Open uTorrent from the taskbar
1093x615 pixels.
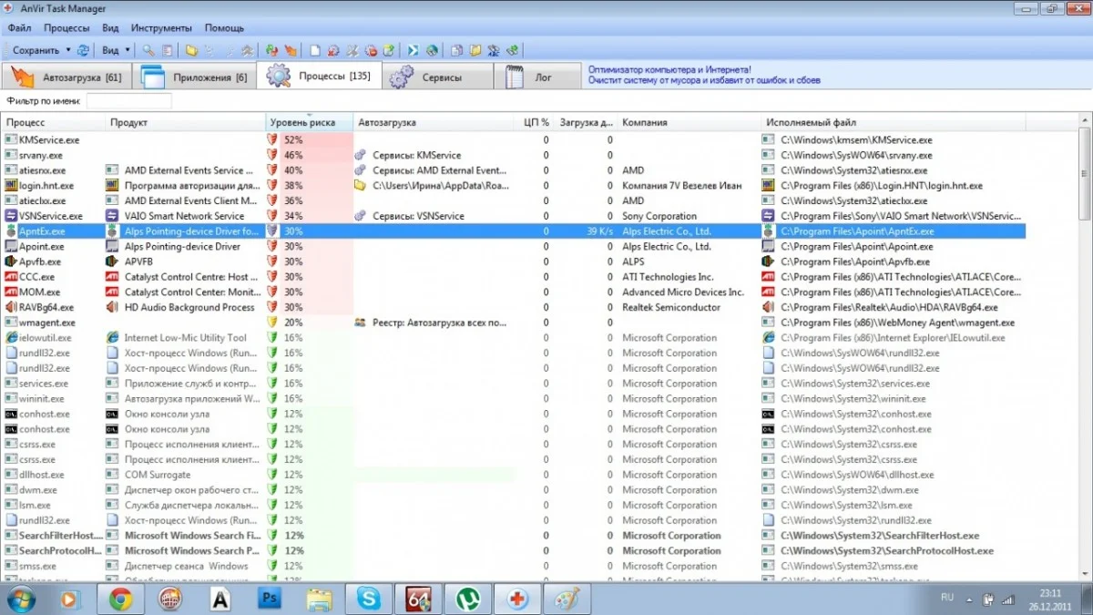467,599
